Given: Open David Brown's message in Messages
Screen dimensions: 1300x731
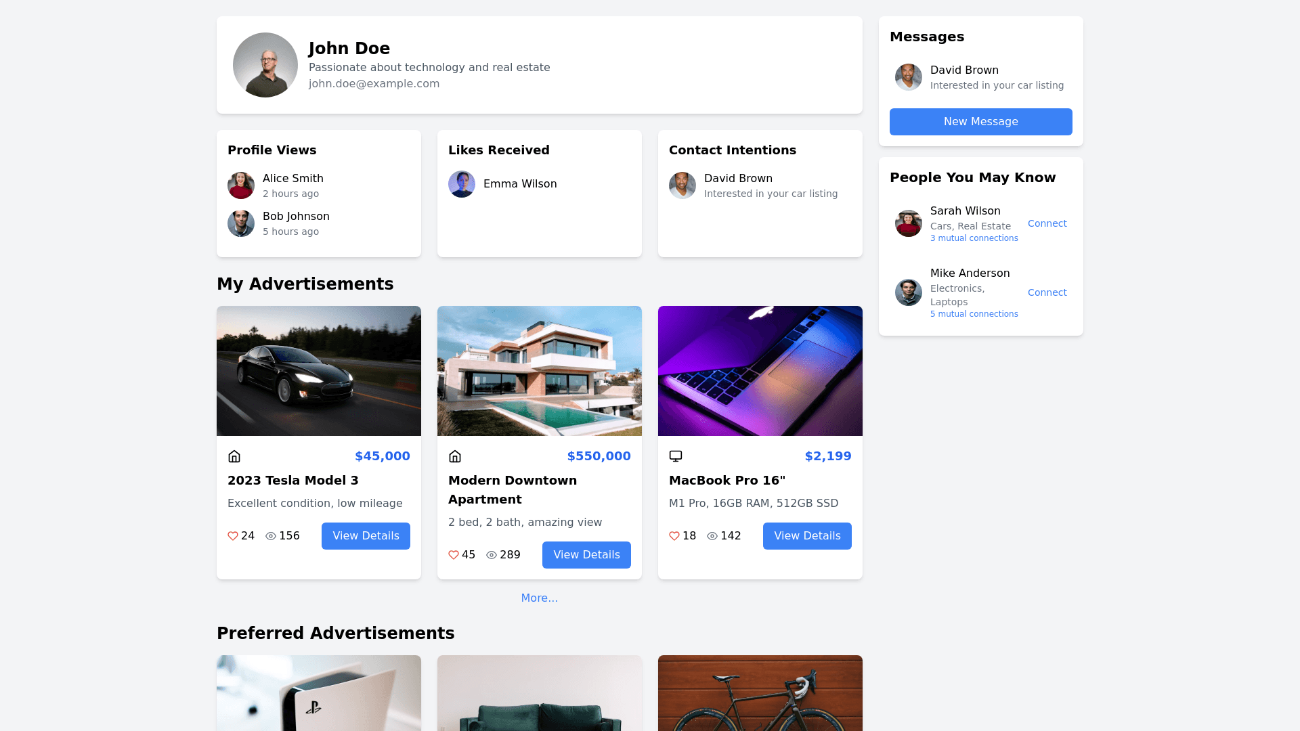Looking at the screenshot, I should click(981, 77).
